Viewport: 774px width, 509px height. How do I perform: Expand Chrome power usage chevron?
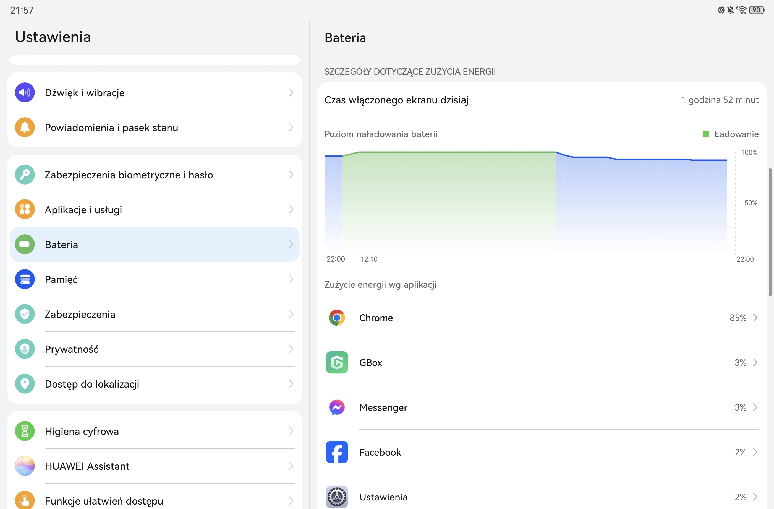click(755, 318)
